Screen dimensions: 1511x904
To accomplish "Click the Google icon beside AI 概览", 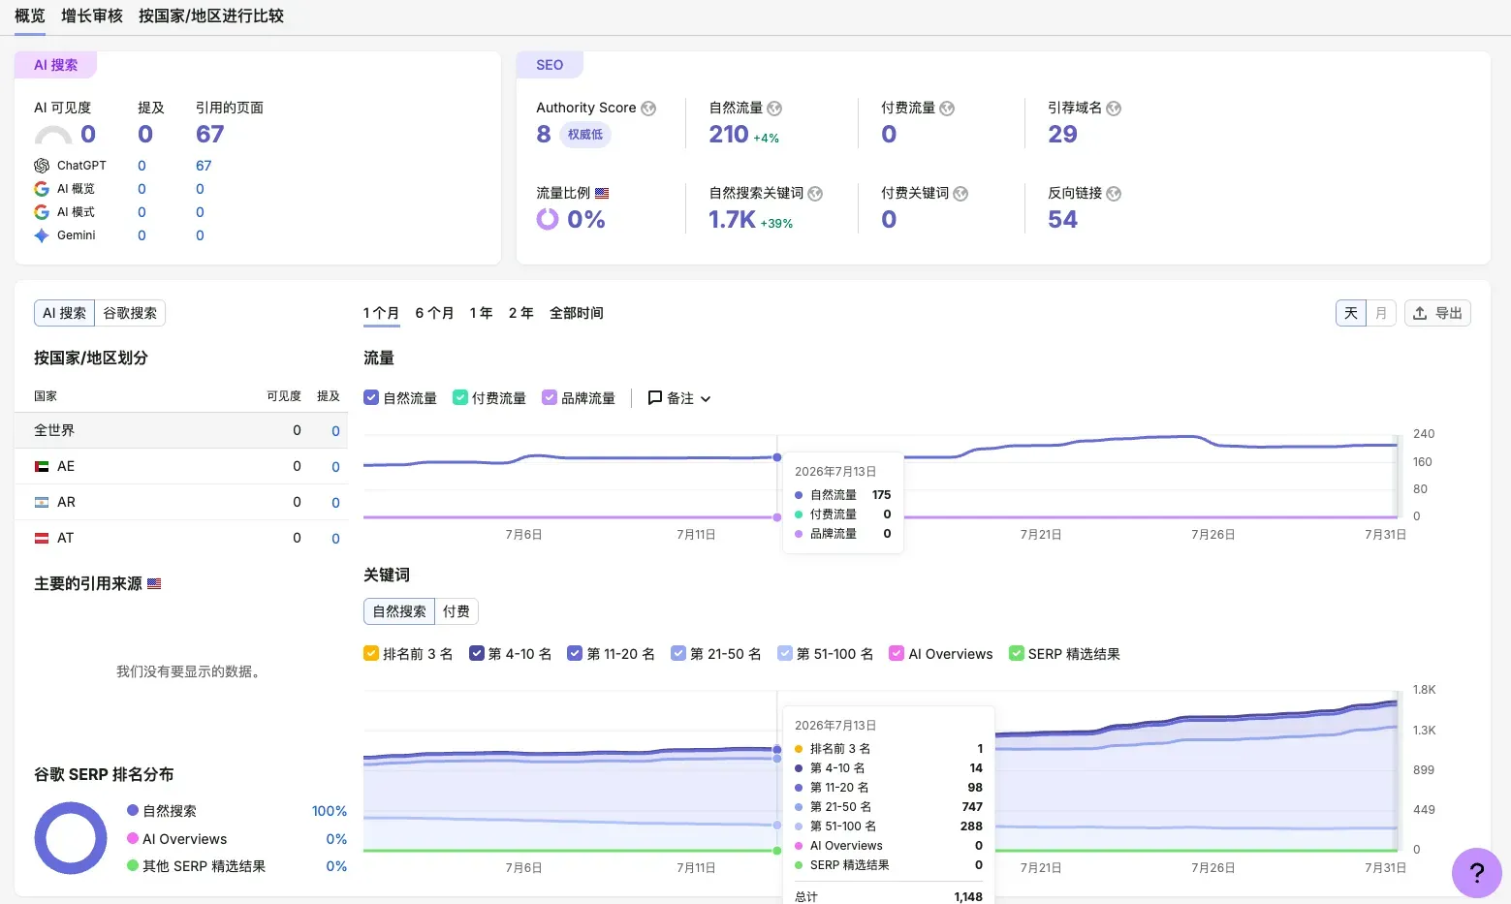I will click(42, 189).
